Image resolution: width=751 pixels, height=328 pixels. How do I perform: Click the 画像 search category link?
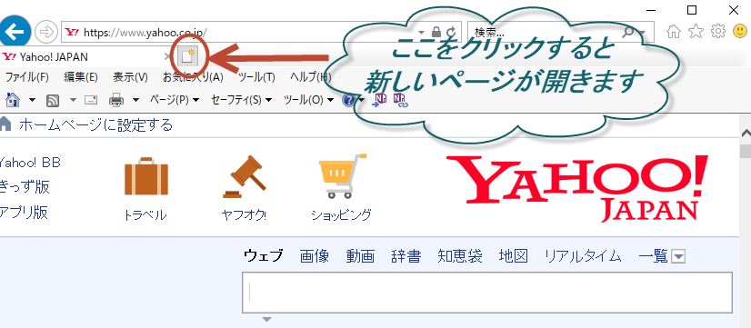[x=315, y=256]
